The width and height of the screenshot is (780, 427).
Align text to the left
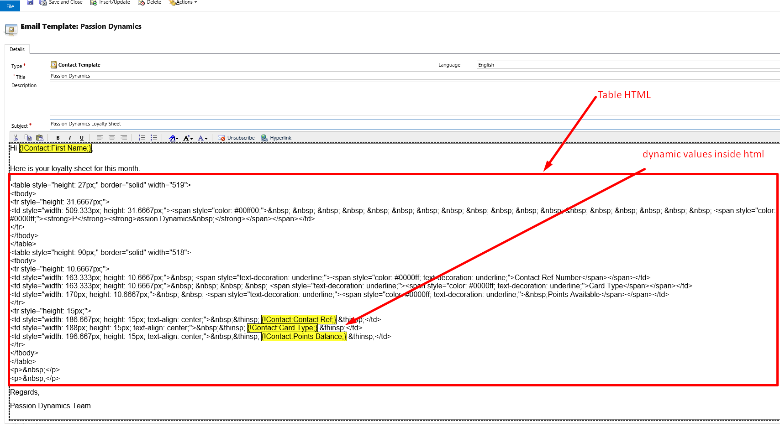click(x=100, y=138)
